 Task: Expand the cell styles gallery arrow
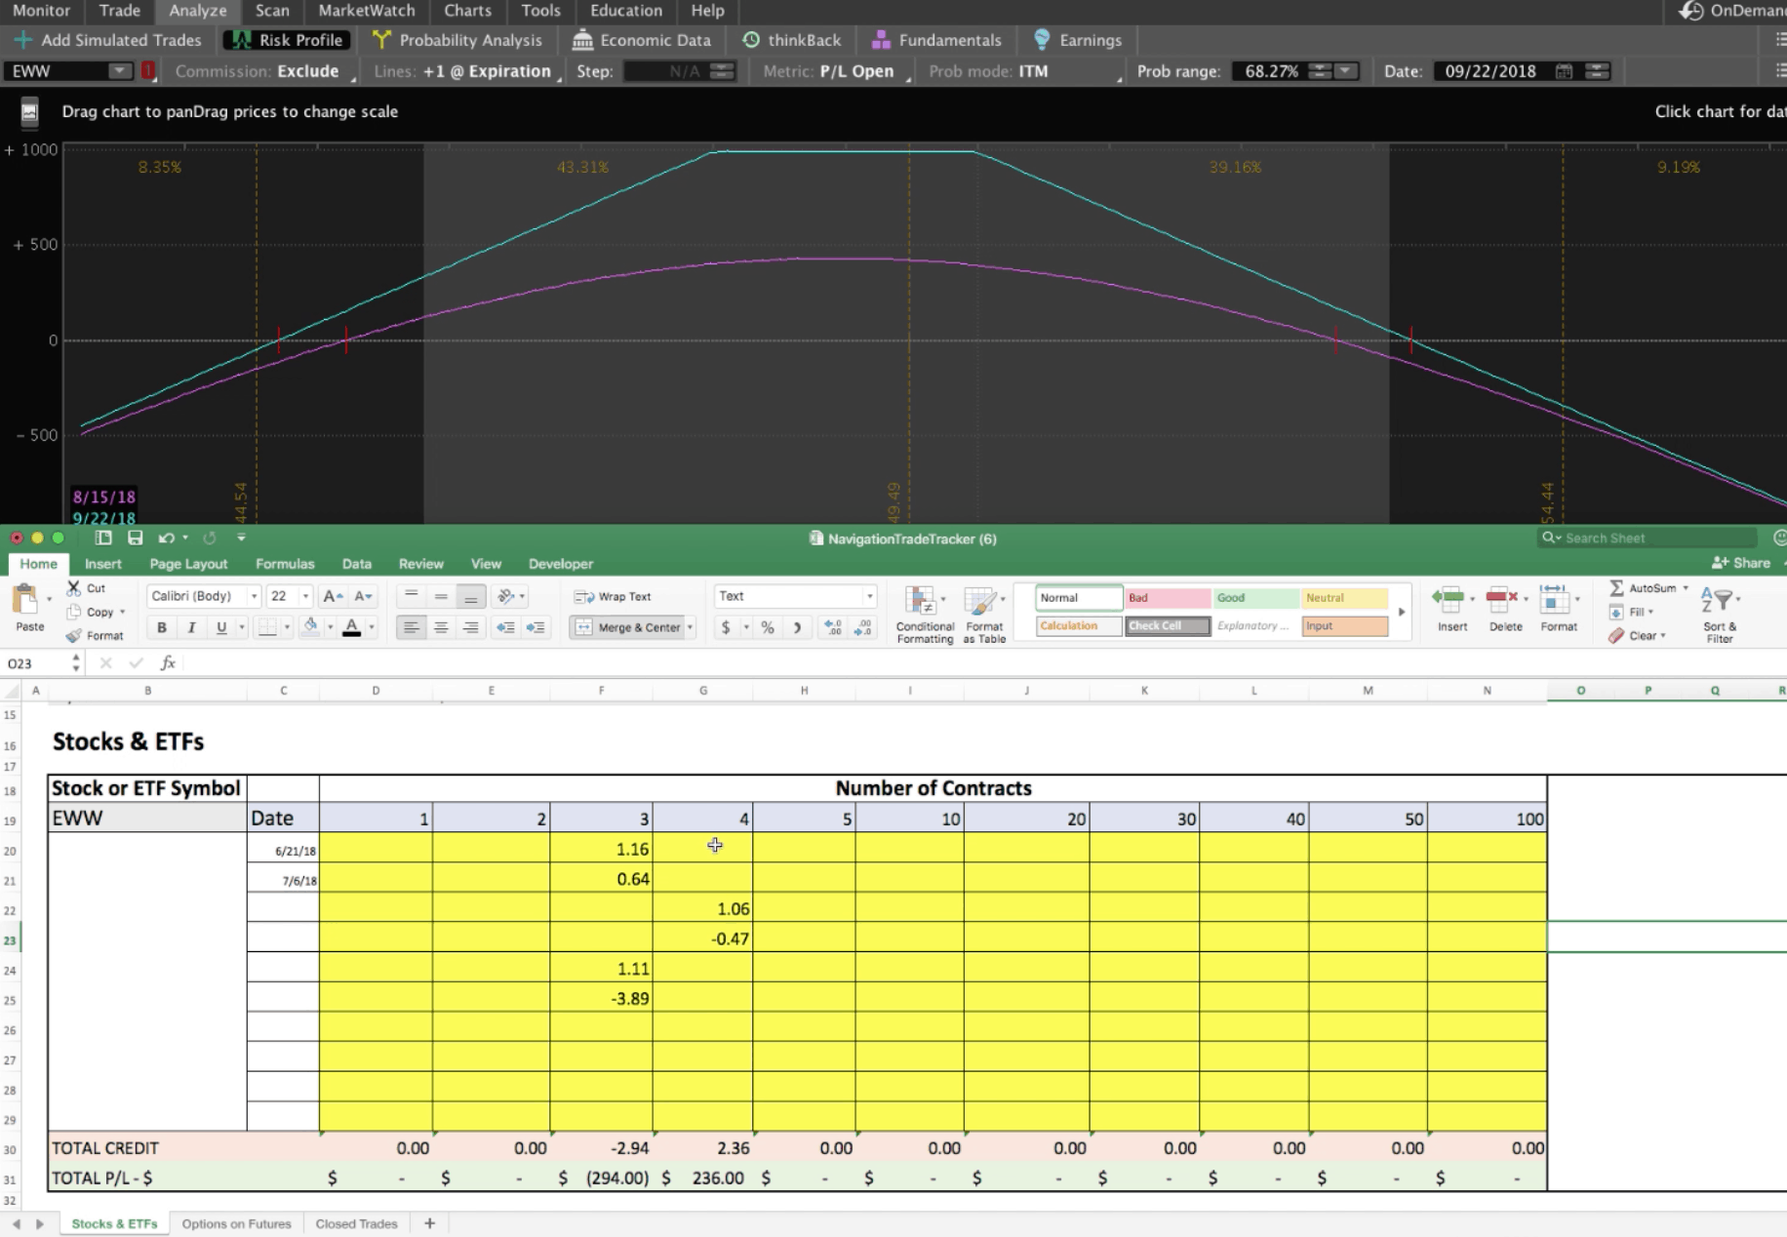[1402, 613]
